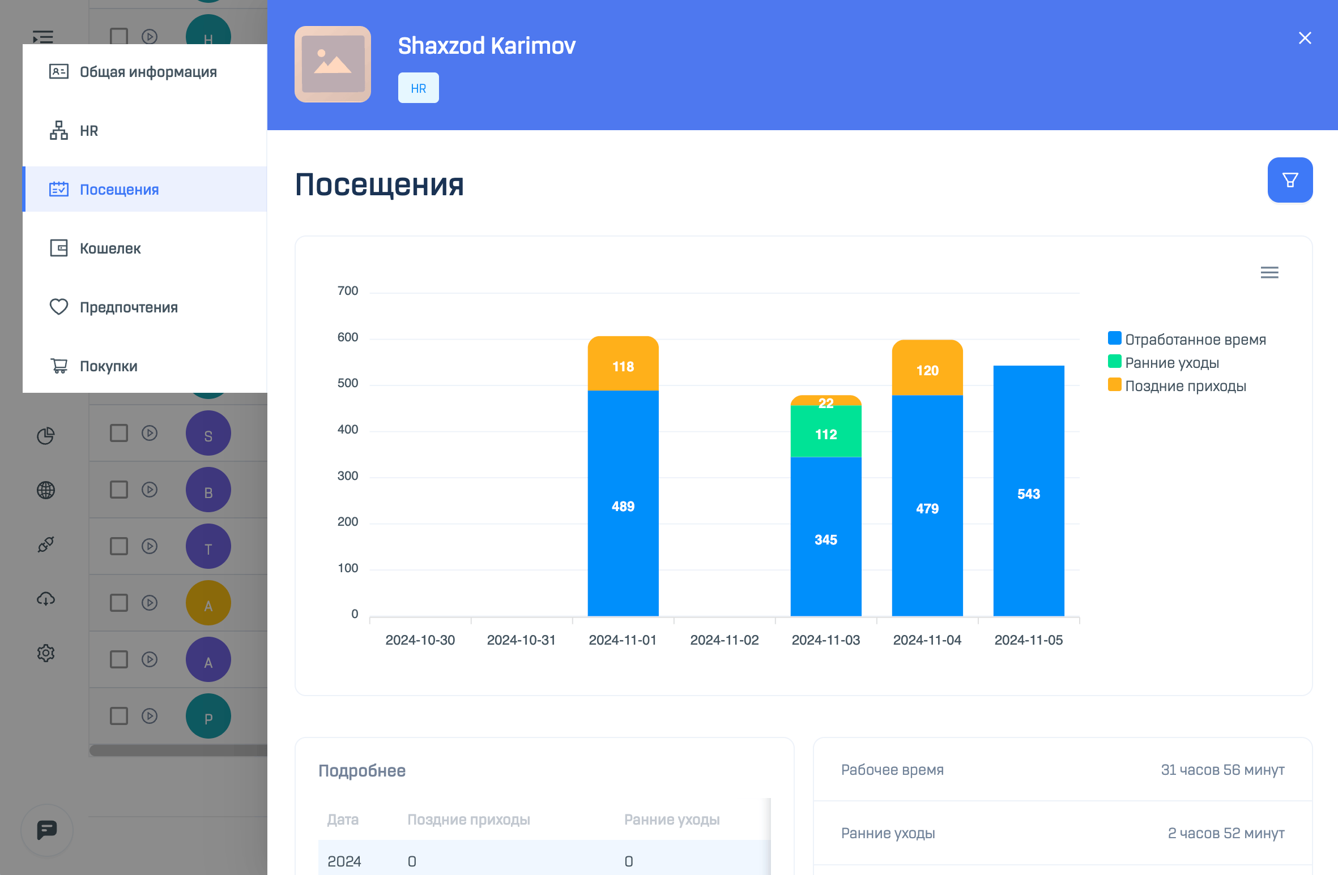1338x875 pixels.
Task: Click the 2 часов 52 минут value
Action: [x=1226, y=833]
